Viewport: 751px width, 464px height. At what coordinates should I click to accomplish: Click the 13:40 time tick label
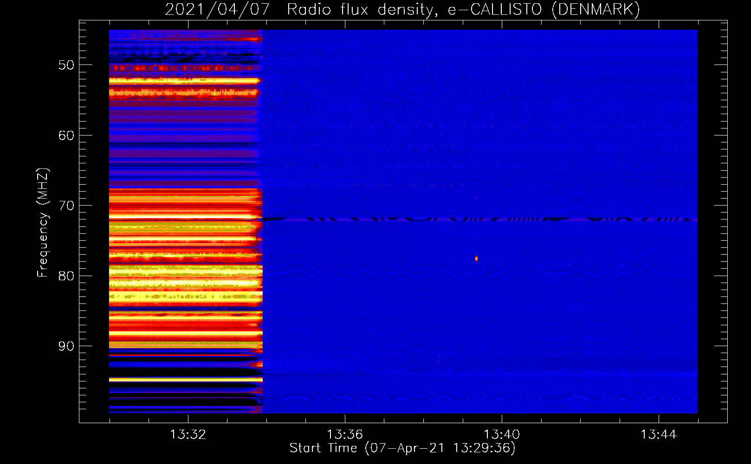point(502,435)
